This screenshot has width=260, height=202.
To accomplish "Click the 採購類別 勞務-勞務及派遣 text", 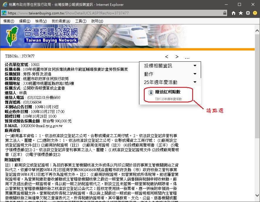I will pos(28,74).
